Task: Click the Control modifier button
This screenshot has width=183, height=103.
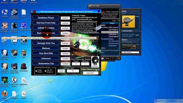Action: coord(61,71)
